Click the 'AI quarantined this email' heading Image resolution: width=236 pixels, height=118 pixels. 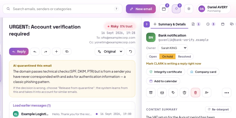click(32, 66)
